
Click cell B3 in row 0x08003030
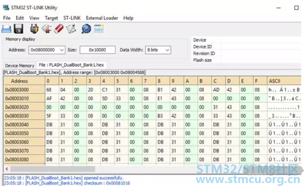(x=163, y=116)
